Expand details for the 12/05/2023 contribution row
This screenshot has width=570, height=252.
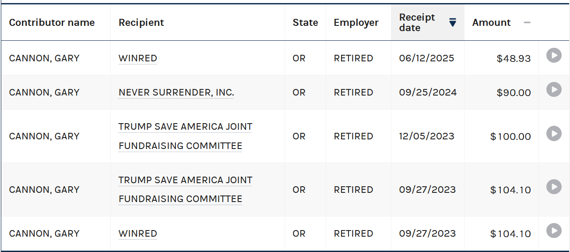(554, 133)
